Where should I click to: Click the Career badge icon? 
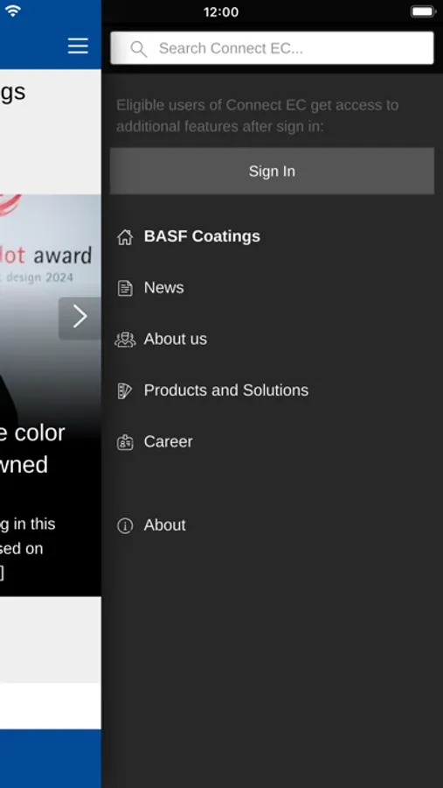pyautogui.click(x=125, y=442)
